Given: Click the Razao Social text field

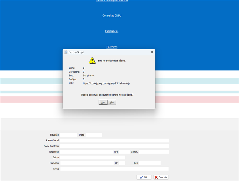Looking at the screenshot, I should pos(114,140).
